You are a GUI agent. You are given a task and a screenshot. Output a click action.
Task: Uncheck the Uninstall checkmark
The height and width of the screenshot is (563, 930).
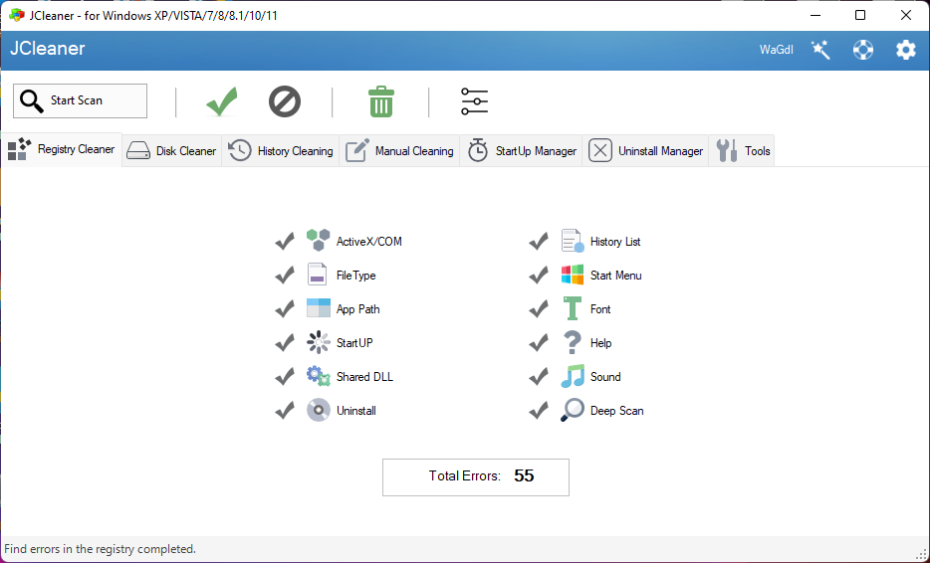(x=285, y=410)
